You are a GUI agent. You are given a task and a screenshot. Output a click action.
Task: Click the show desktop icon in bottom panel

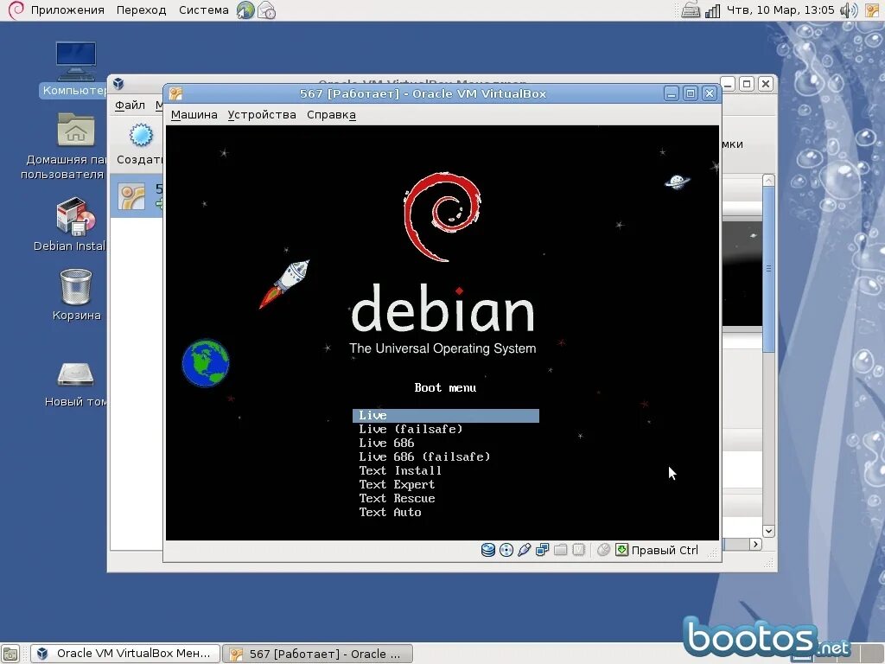point(10,654)
